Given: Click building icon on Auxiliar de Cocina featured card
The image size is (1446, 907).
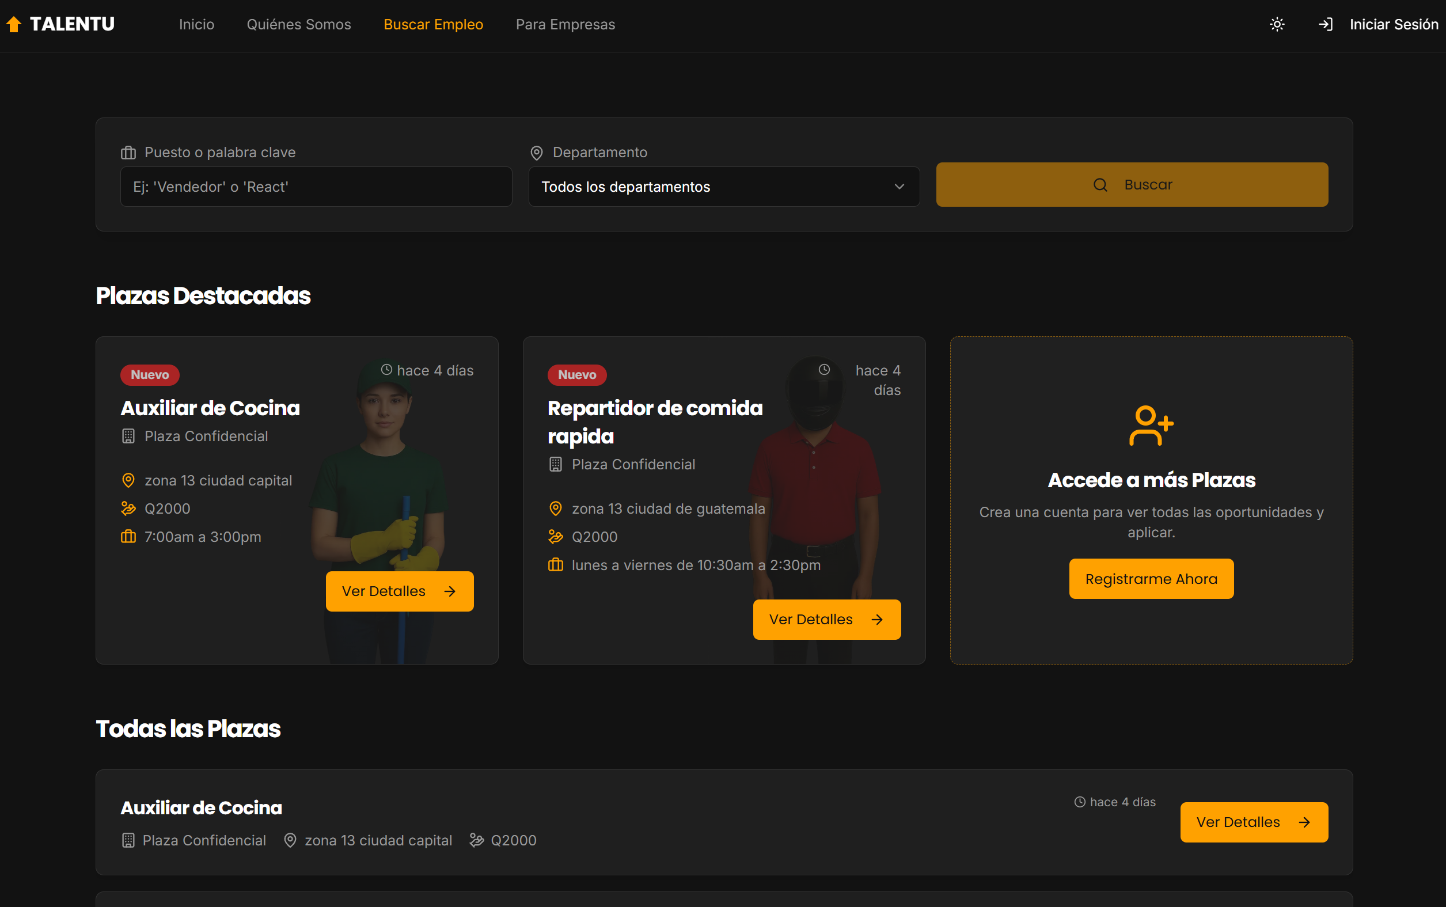Looking at the screenshot, I should pyautogui.click(x=128, y=436).
